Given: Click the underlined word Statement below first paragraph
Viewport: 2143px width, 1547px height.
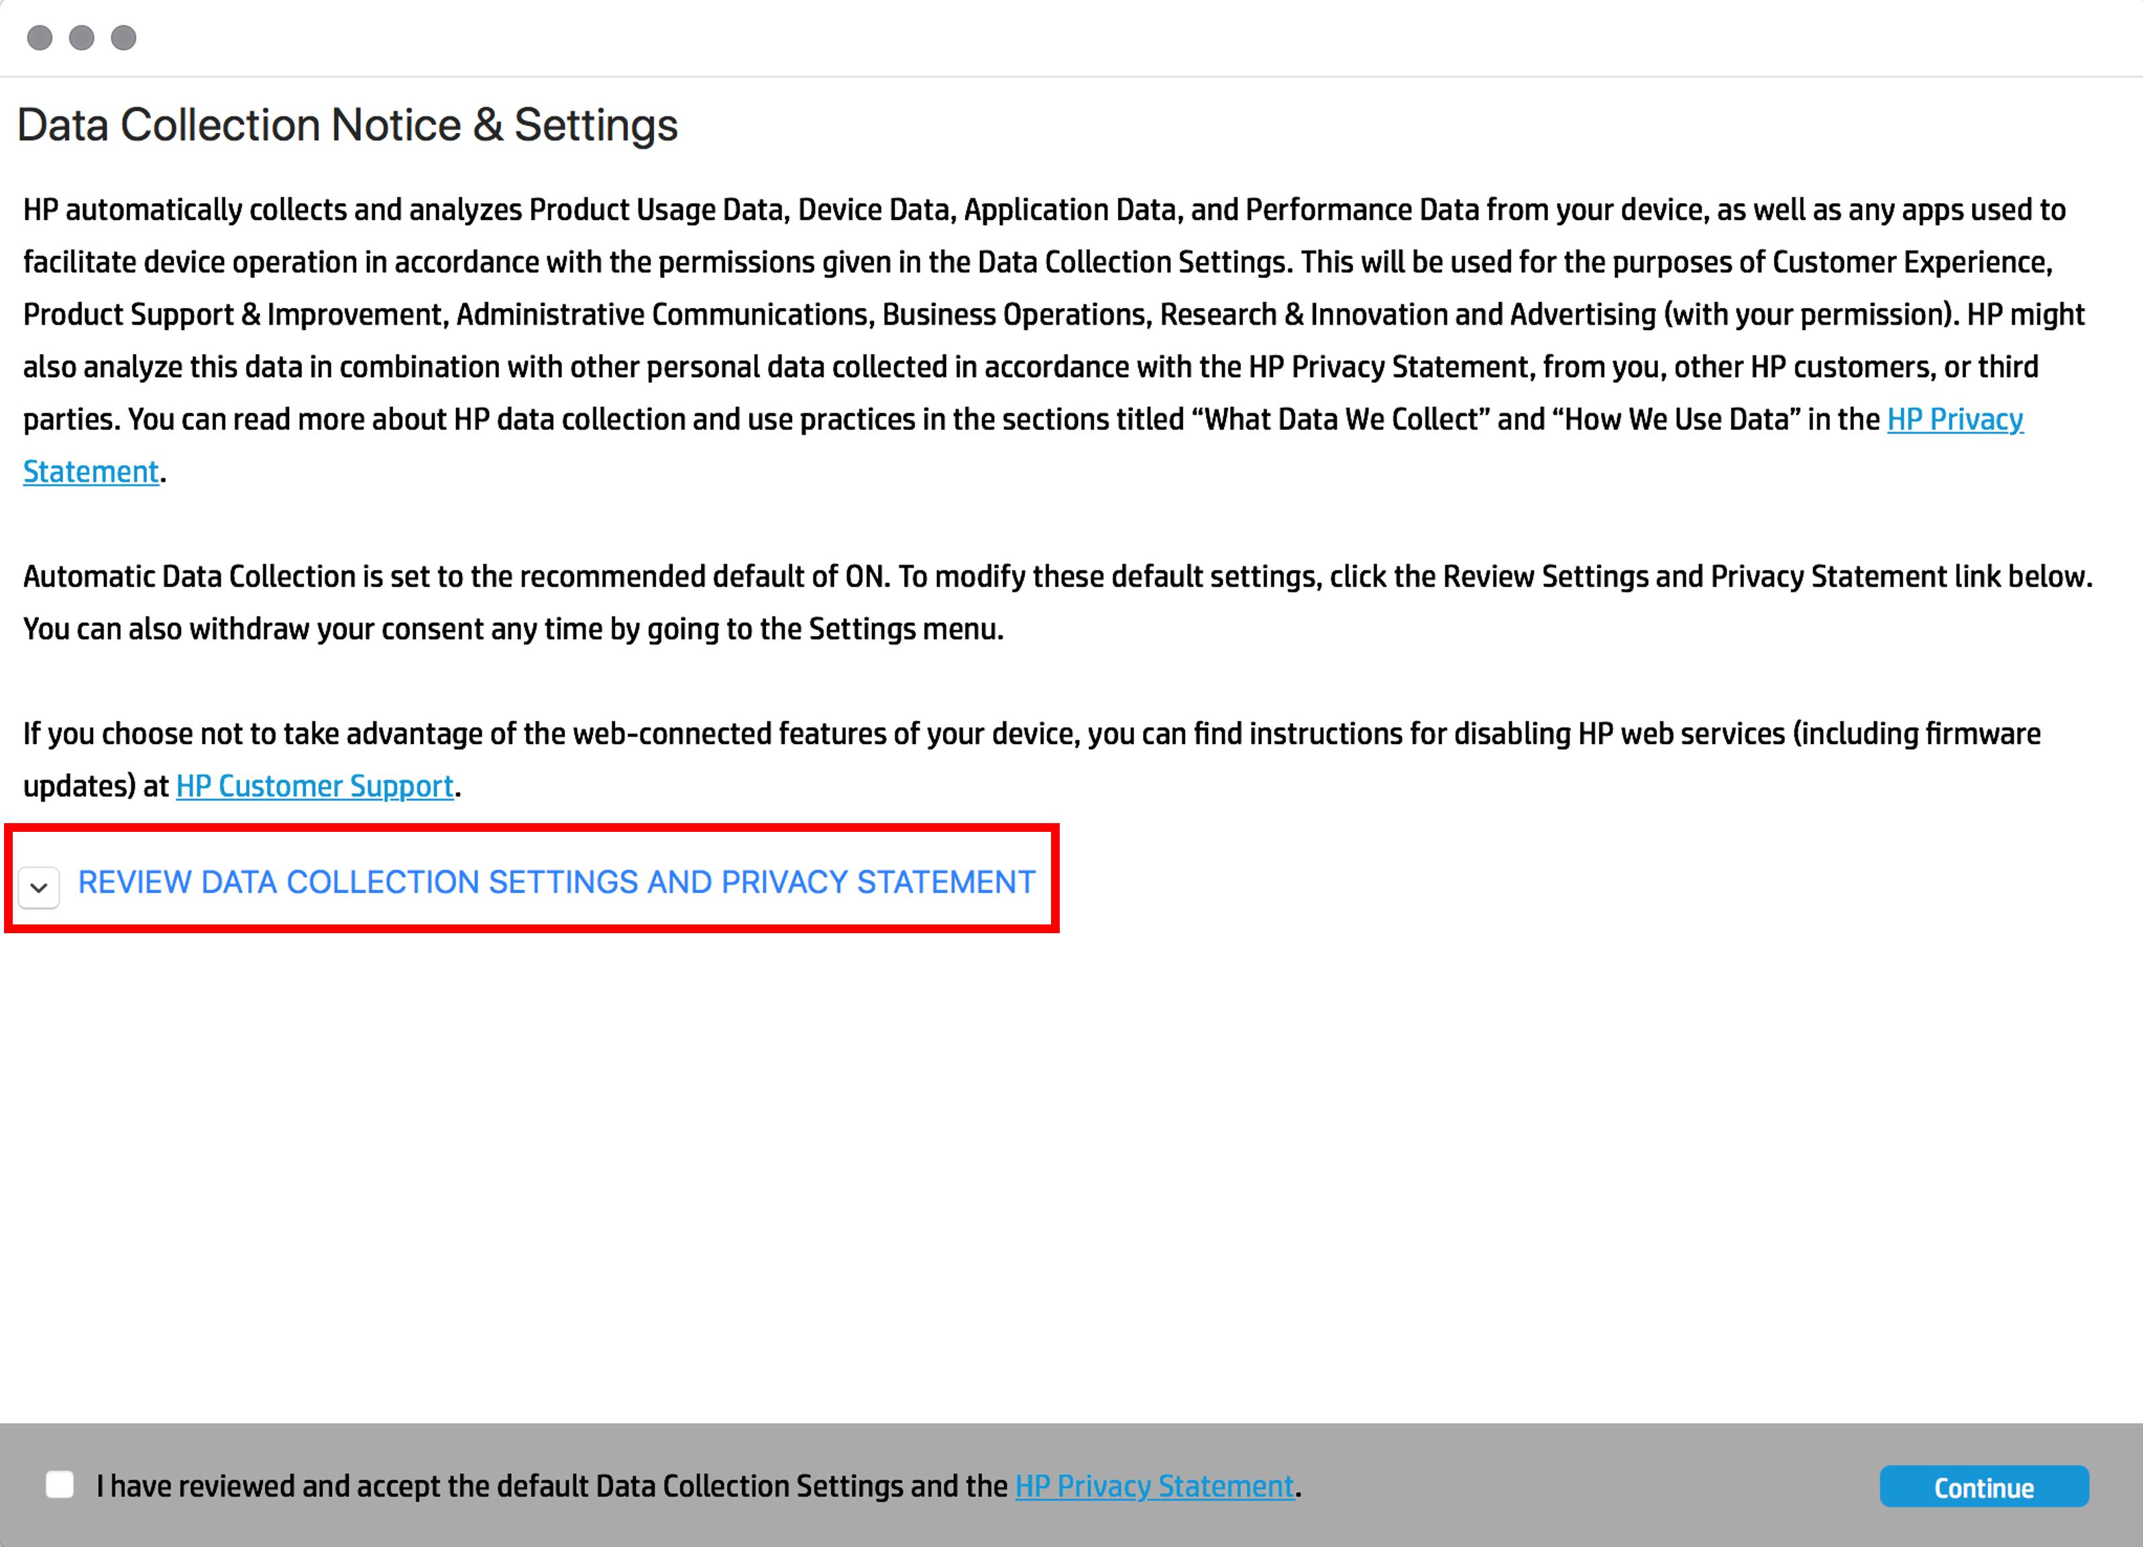Looking at the screenshot, I should point(91,472).
